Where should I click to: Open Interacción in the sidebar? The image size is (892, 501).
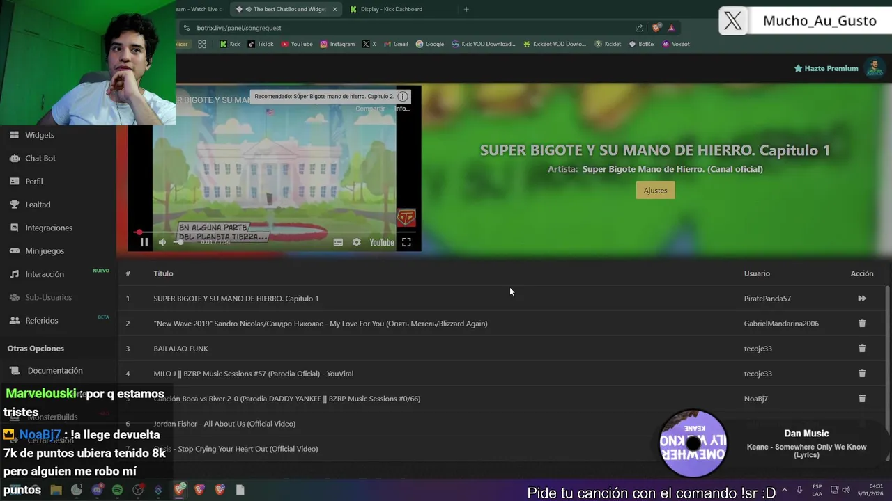point(45,274)
